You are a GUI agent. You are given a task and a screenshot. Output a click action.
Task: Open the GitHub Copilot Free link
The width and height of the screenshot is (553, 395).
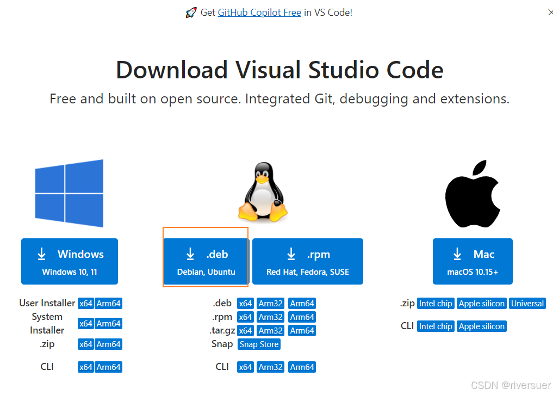[259, 12]
